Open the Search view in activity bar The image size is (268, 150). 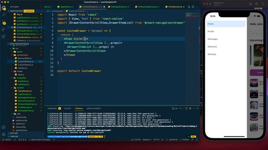point(4,15)
